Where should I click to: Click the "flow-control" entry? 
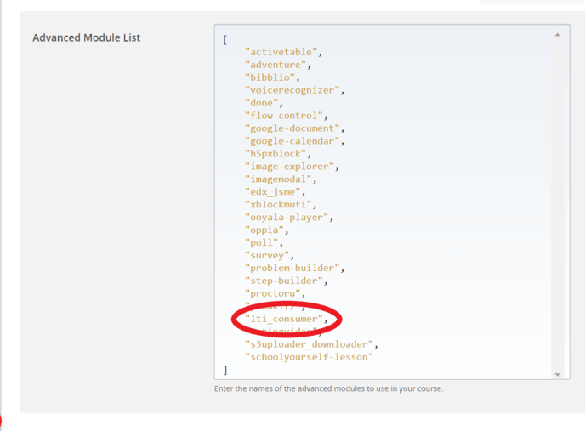click(x=283, y=116)
